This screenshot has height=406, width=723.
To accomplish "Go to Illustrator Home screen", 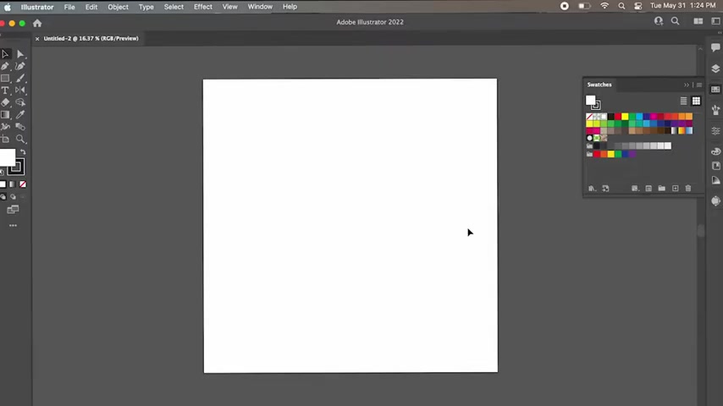I will (37, 23).
